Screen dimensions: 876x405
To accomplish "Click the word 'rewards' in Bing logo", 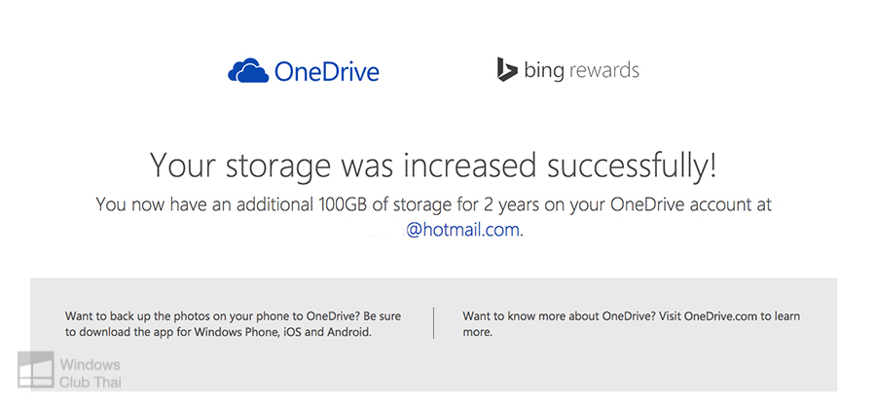I will pos(603,70).
